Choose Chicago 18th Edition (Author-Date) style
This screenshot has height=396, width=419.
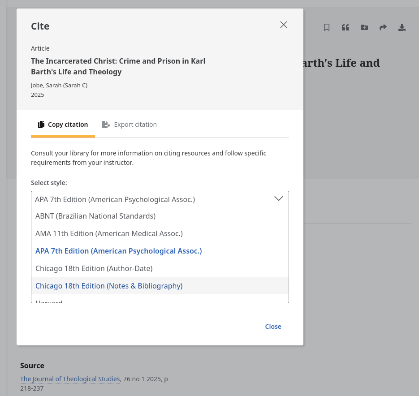(x=94, y=268)
